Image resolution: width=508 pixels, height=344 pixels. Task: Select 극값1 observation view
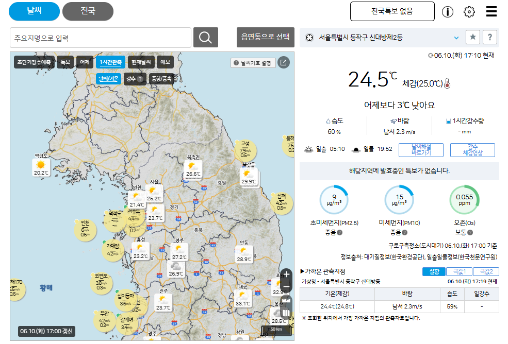pos(459,271)
